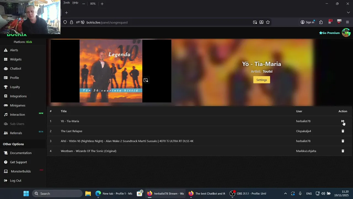Click the padlock site security icon

71,22
